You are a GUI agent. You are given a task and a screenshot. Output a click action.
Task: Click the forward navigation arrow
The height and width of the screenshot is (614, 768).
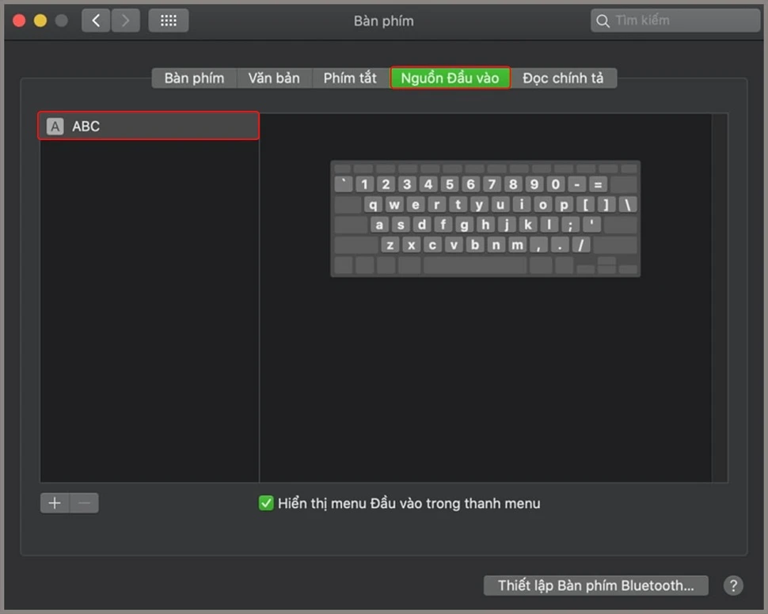coord(126,21)
